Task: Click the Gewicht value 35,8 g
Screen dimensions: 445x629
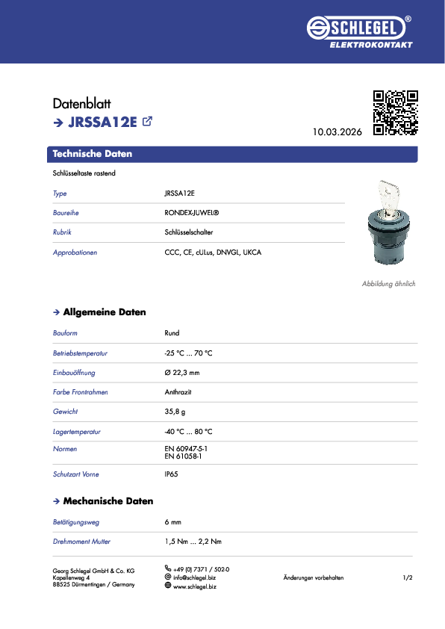Action: pyautogui.click(x=175, y=412)
